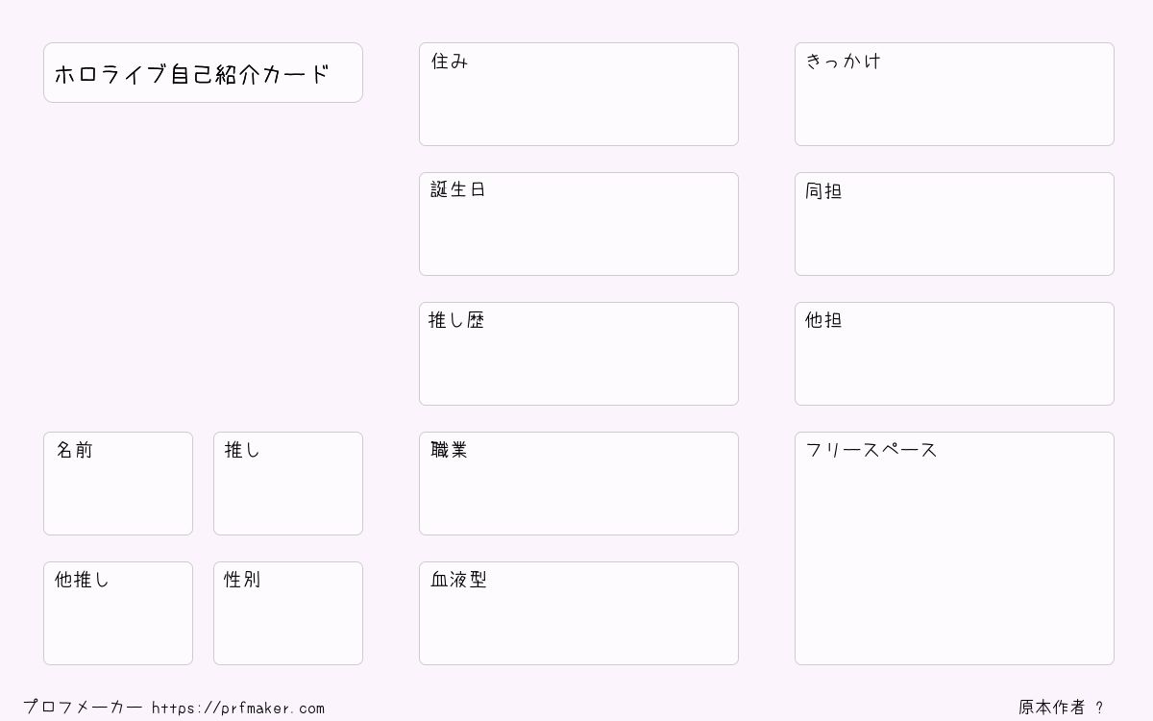Click the 誕生日 field box
Image resolution: width=1153 pixels, height=721 pixels.
click(x=578, y=224)
